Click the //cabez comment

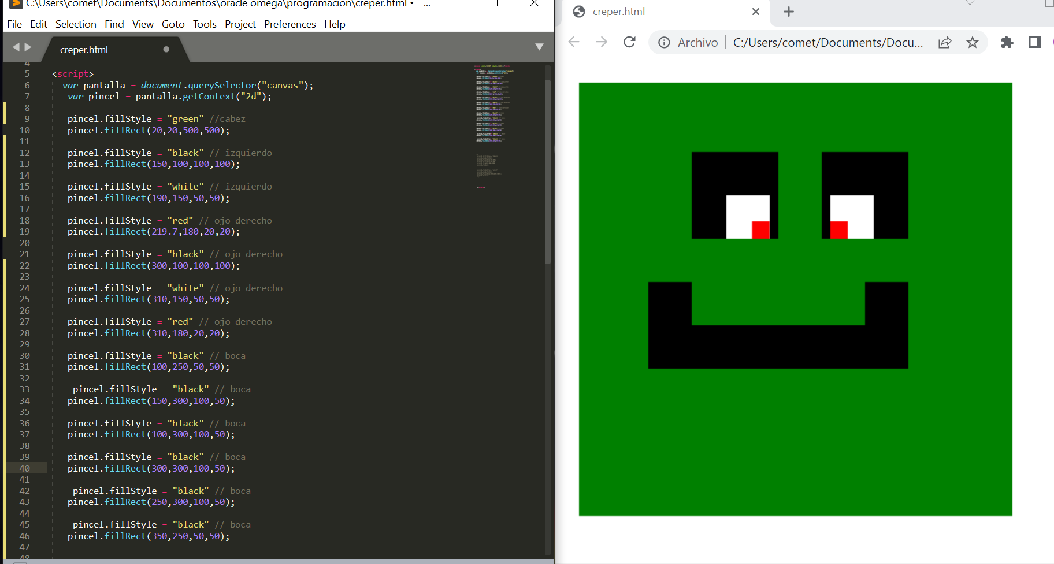point(228,119)
